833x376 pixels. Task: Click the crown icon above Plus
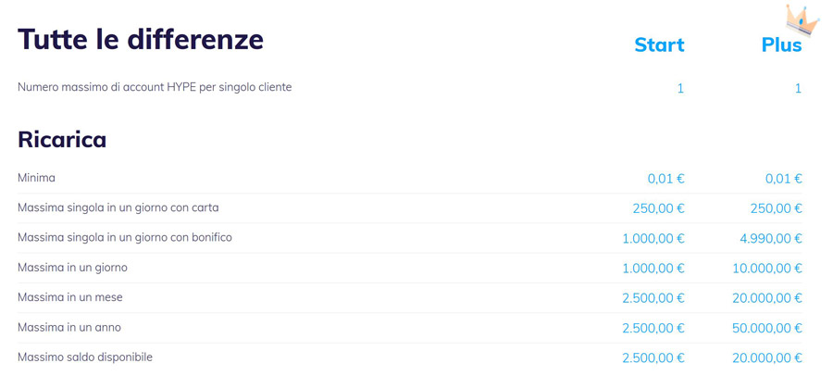802,20
